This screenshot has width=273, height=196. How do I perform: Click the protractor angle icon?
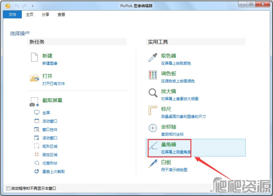[x=153, y=146]
